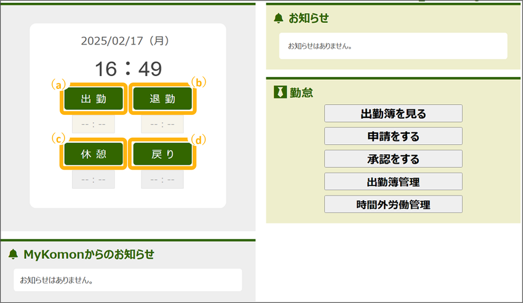This screenshot has height=303, width=523.
Task: Click the 16:49 clock display
Action: tap(128, 68)
